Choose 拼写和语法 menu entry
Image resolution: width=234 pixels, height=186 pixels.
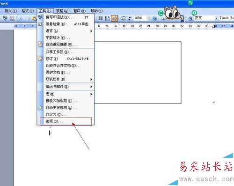tap(66, 17)
